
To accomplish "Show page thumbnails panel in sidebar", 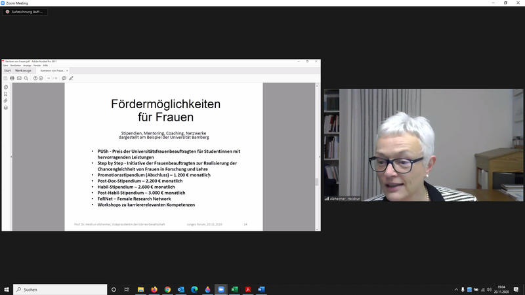I will [6, 87].
